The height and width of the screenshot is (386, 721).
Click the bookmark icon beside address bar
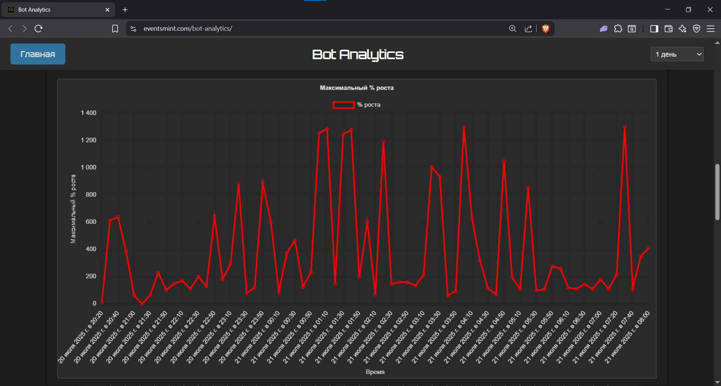[x=115, y=29]
